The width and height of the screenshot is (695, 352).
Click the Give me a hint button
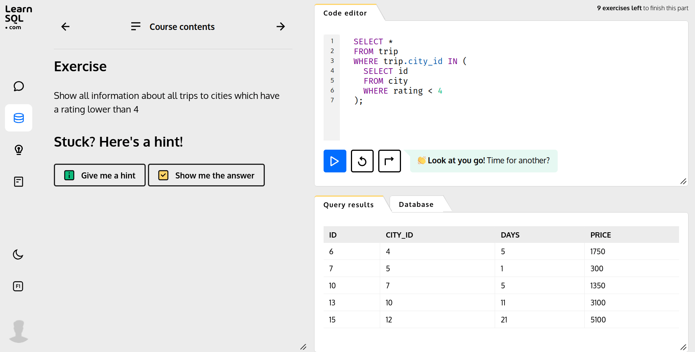pyautogui.click(x=100, y=175)
